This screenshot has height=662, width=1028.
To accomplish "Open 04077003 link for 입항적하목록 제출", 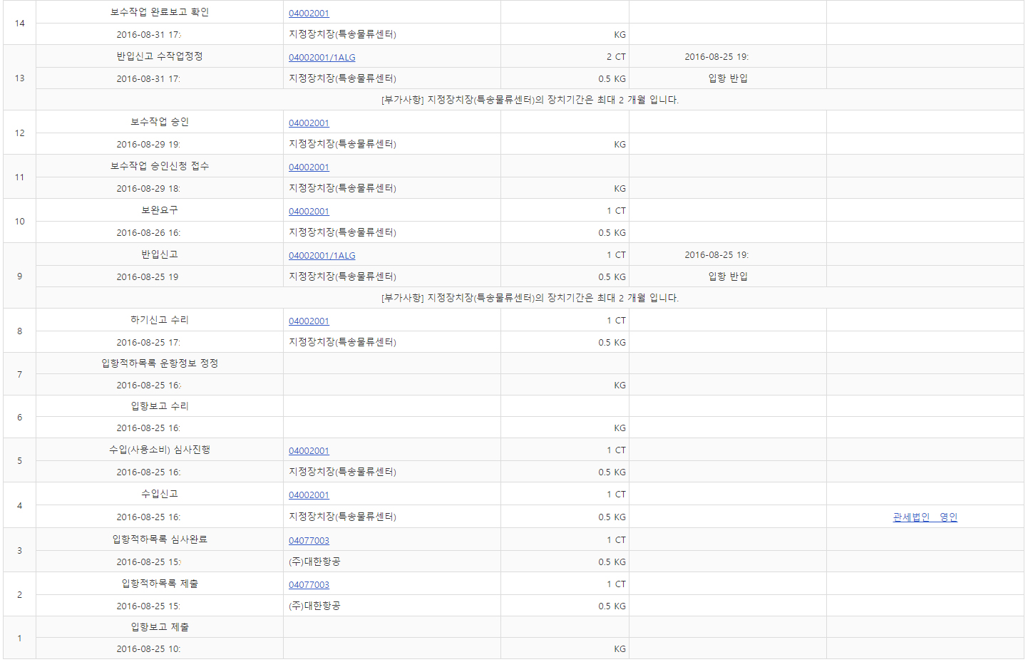I will coord(309,585).
